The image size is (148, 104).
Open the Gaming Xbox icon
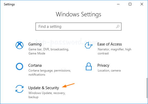tap(19, 45)
